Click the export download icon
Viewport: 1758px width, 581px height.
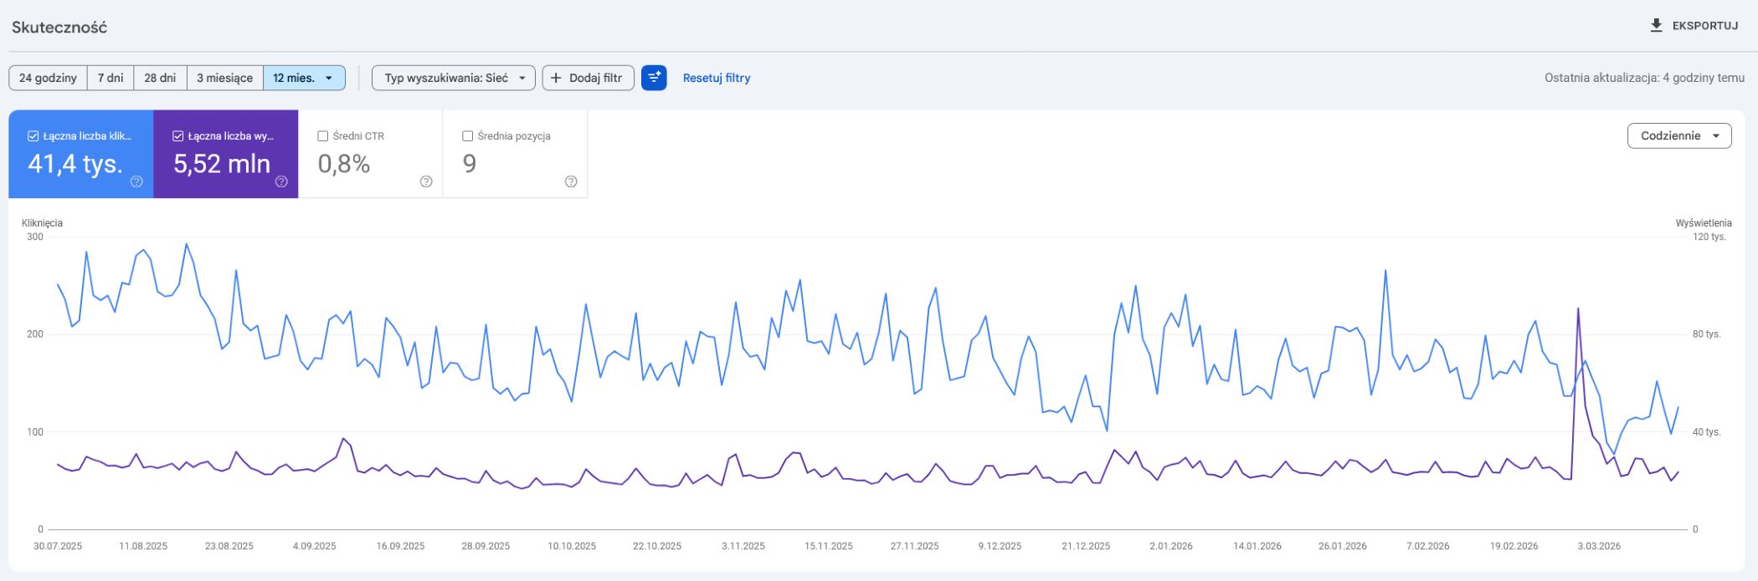(x=1656, y=25)
